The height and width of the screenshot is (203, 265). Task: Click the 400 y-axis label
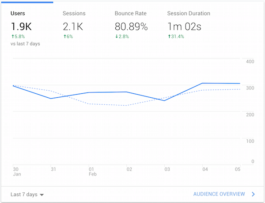pyautogui.click(x=250, y=61)
